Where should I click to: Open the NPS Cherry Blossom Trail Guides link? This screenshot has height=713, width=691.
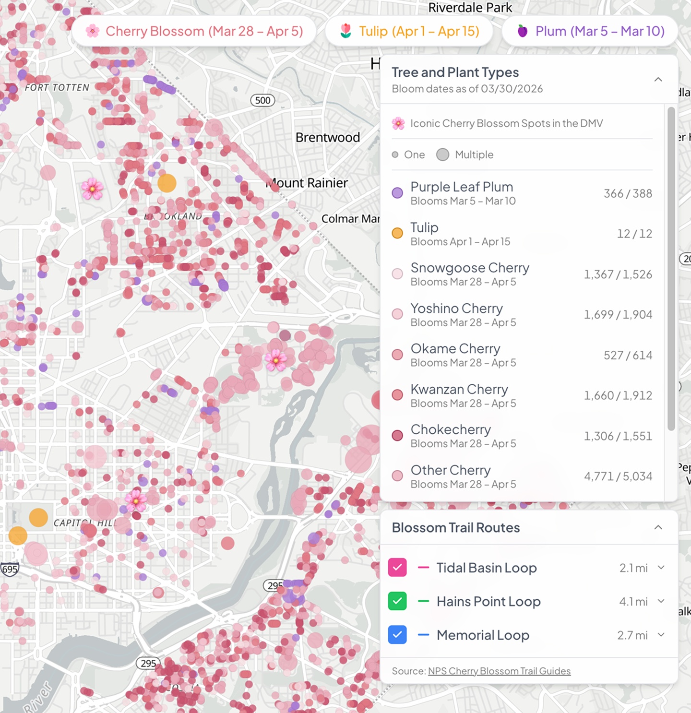[499, 671]
